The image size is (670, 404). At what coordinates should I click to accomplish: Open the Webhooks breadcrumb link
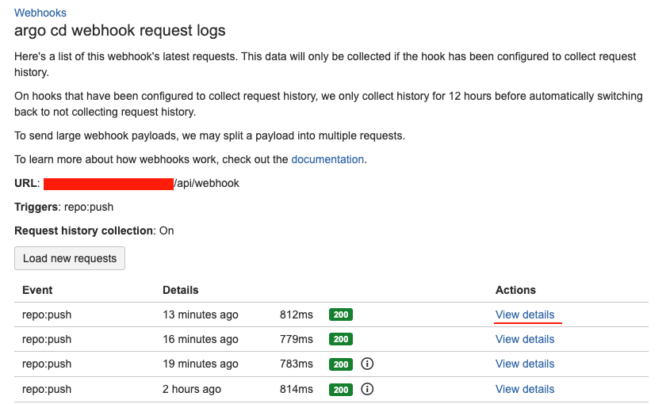(40, 13)
